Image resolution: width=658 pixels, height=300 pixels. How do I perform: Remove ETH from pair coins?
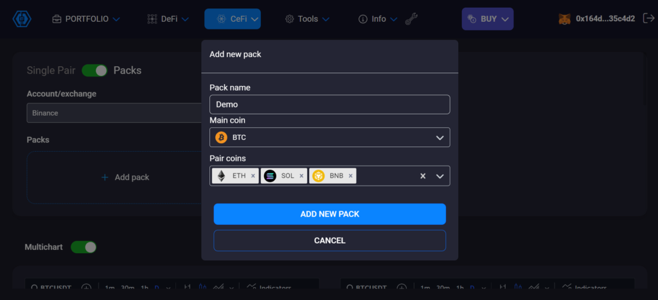tap(253, 176)
